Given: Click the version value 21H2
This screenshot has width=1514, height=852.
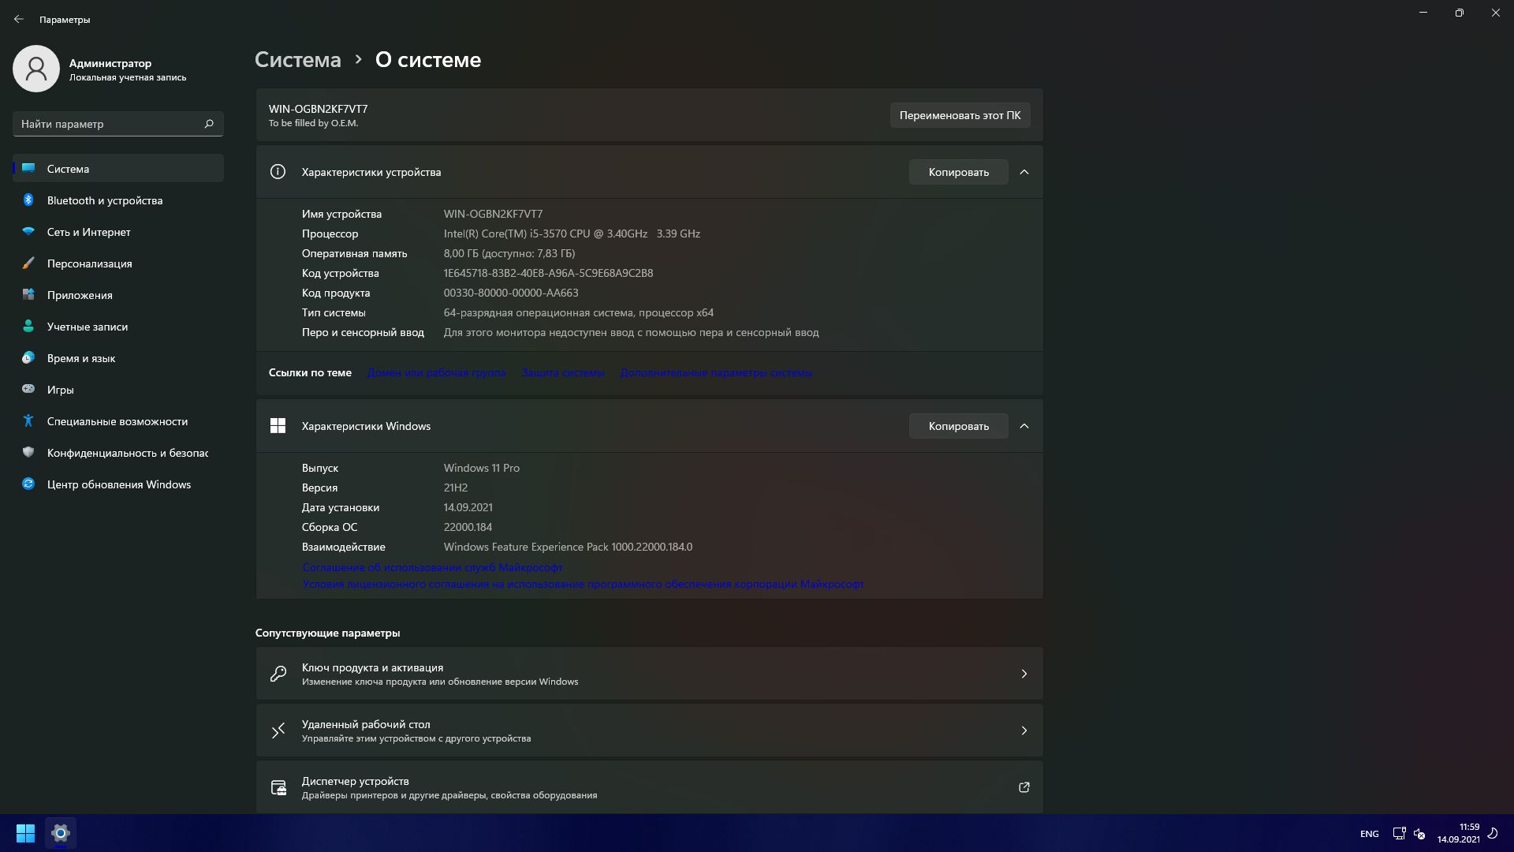Looking at the screenshot, I should [456, 488].
